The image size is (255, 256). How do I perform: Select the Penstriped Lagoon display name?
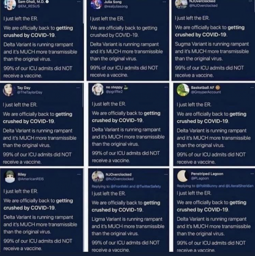click(207, 174)
